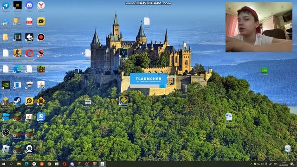
Task: Select the Bandicam desktop shortcut
Action: [41, 37]
